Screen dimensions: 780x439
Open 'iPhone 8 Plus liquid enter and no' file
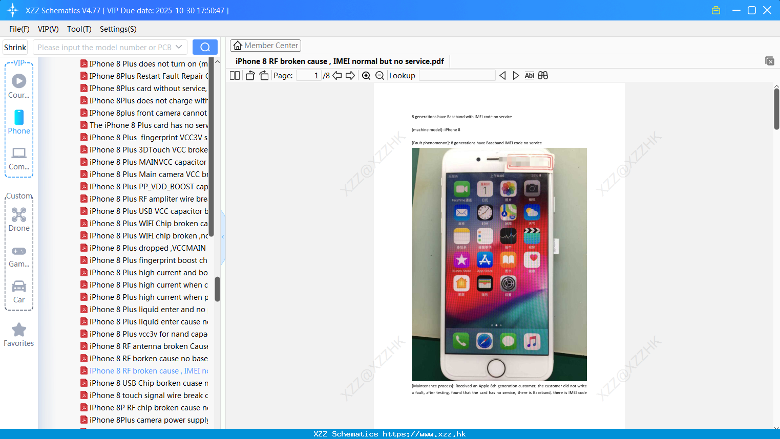(x=144, y=310)
